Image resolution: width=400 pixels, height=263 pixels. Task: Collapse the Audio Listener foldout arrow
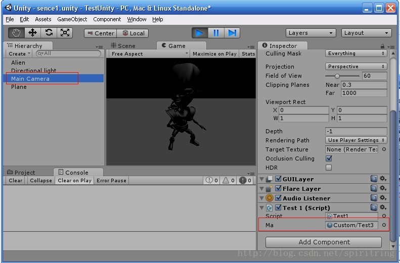click(261, 198)
